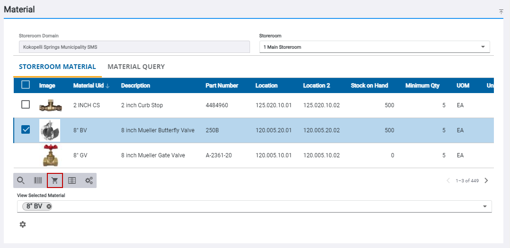This screenshot has height=248, width=510.
Task: Expand the View Selected Material dropdown
Action: [x=484, y=206]
